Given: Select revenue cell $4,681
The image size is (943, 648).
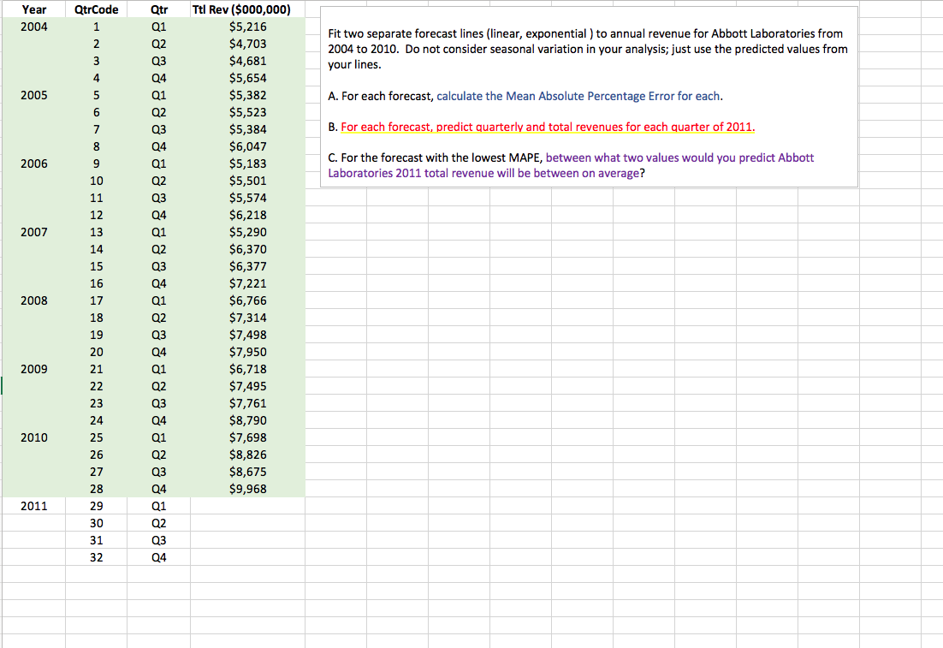Looking at the screenshot, I should coord(247,61).
